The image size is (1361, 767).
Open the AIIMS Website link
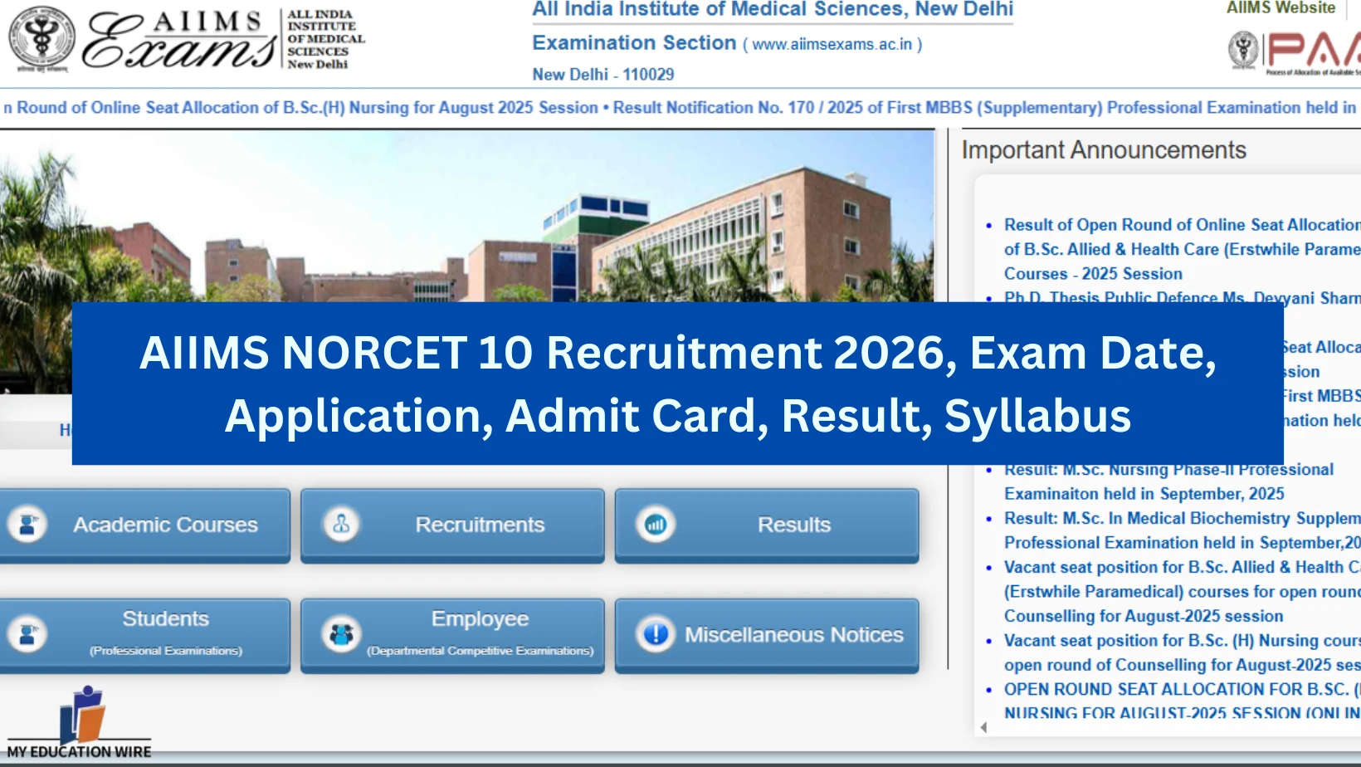[x=1281, y=8]
